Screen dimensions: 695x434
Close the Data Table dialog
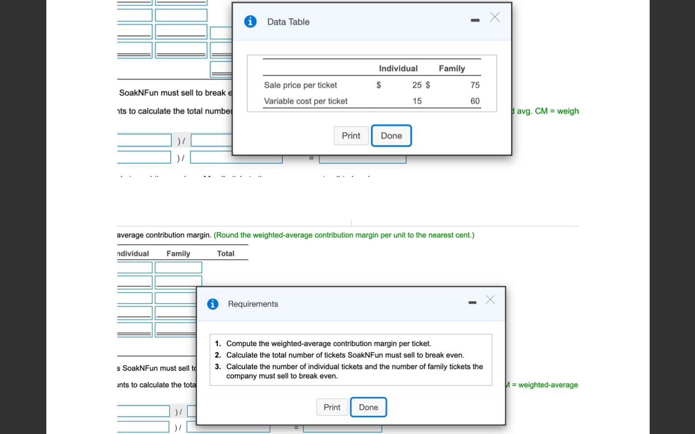[495, 17]
